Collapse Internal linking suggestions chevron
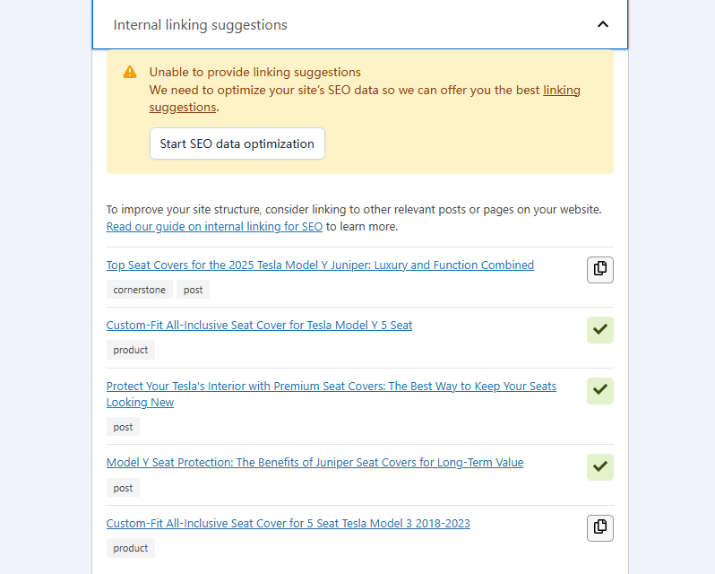The image size is (715, 574). (x=603, y=24)
